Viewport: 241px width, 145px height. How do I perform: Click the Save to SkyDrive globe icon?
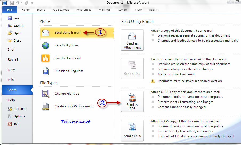[46, 46]
